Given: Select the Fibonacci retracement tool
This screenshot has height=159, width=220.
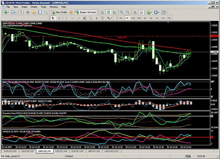Looking at the screenshot, I should (x=90, y=18).
